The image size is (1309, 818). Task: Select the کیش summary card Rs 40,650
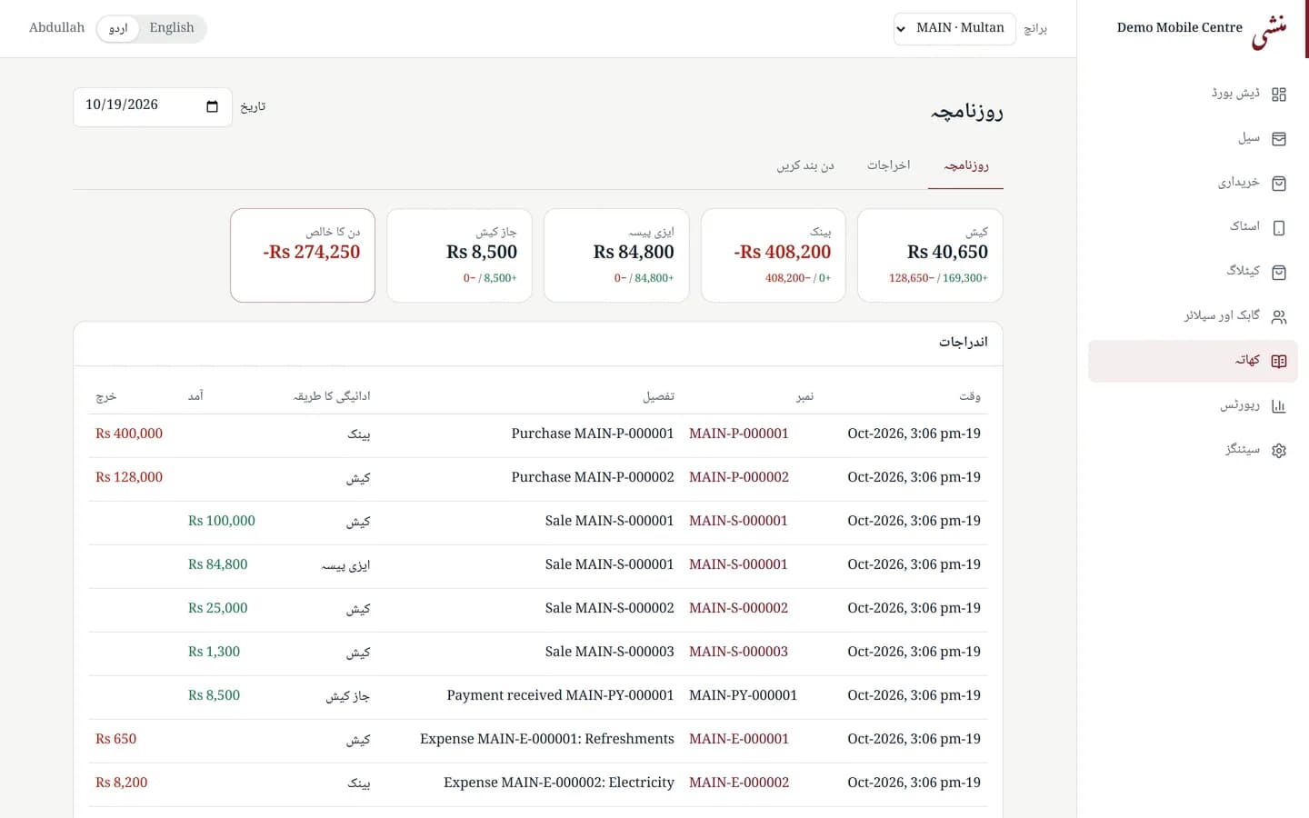coord(930,255)
